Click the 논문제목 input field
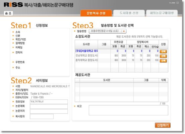Viewport: 185px width, 134px height. 49,106
